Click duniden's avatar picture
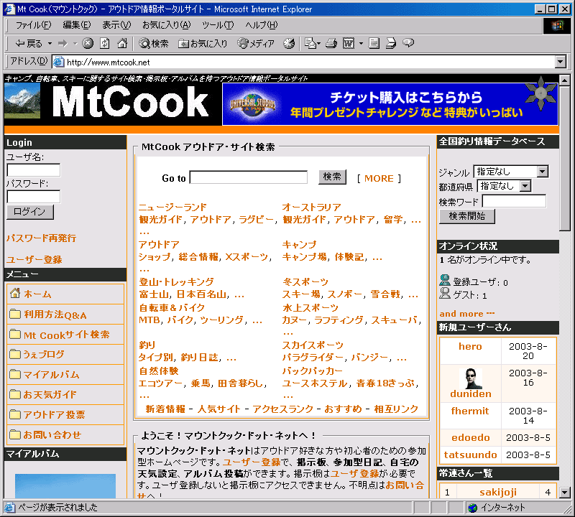The image size is (575, 517). pyautogui.click(x=471, y=378)
